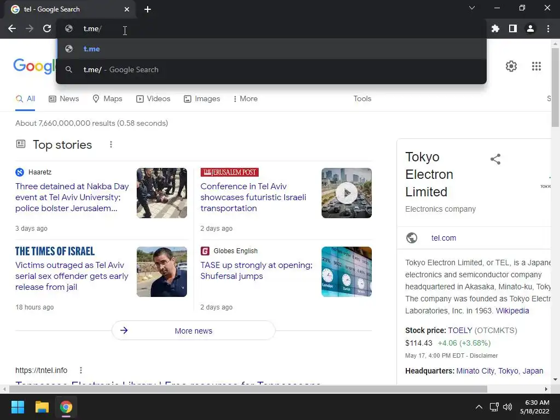Open Top stories three-dot options
Screen dimensions: 560x420
[110, 144]
